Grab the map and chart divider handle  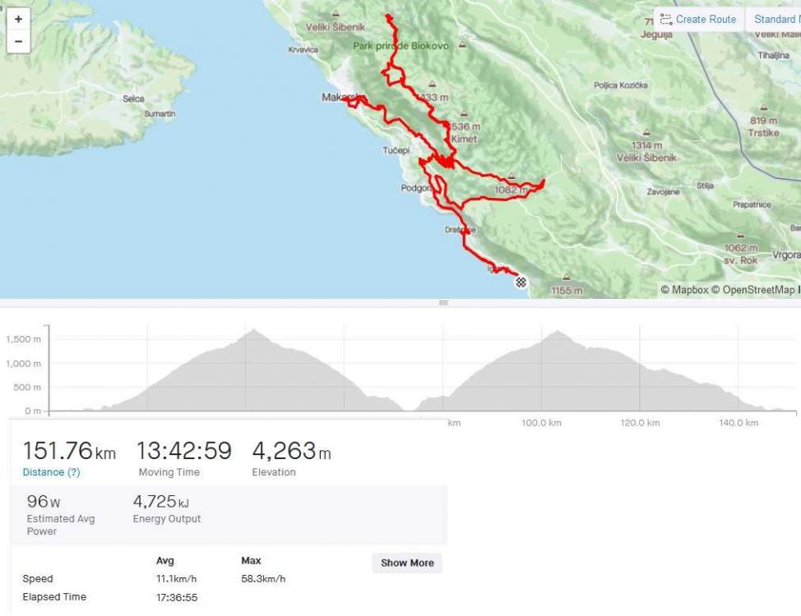(443, 303)
